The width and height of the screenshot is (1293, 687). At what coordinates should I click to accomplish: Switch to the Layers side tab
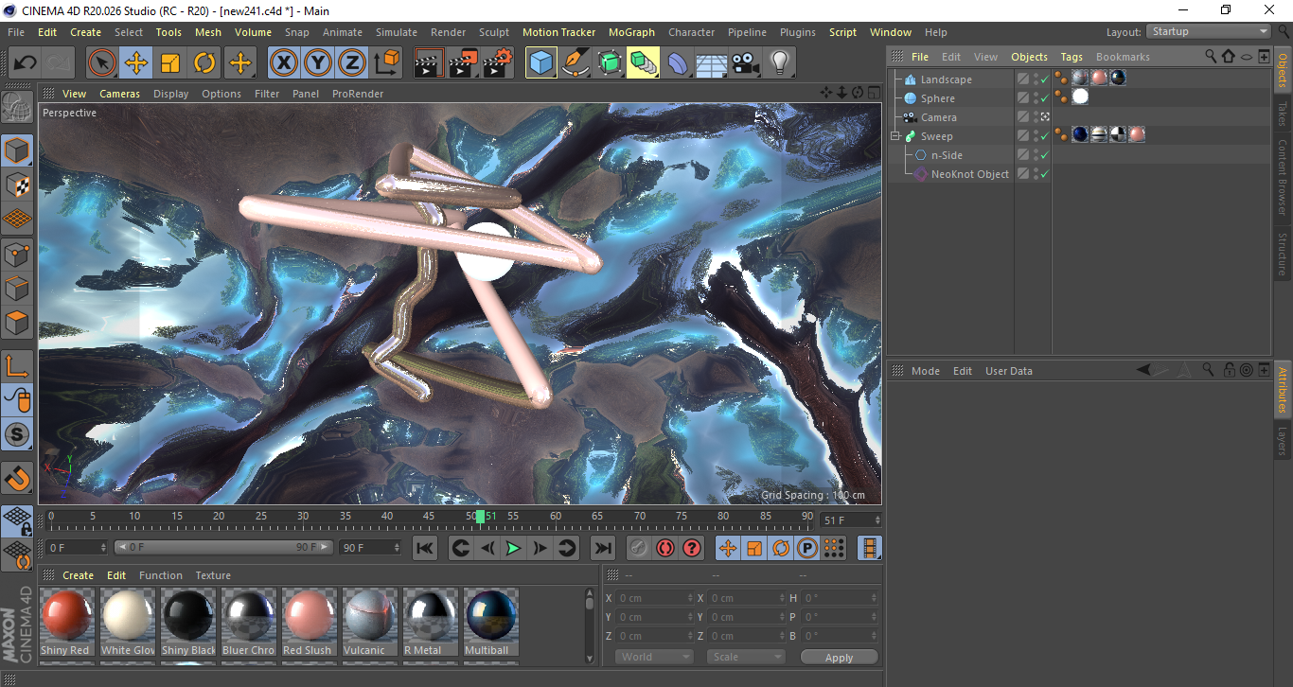[1283, 441]
